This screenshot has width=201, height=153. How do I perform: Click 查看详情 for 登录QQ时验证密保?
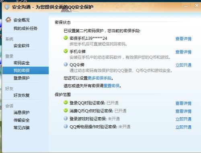(183, 103)
